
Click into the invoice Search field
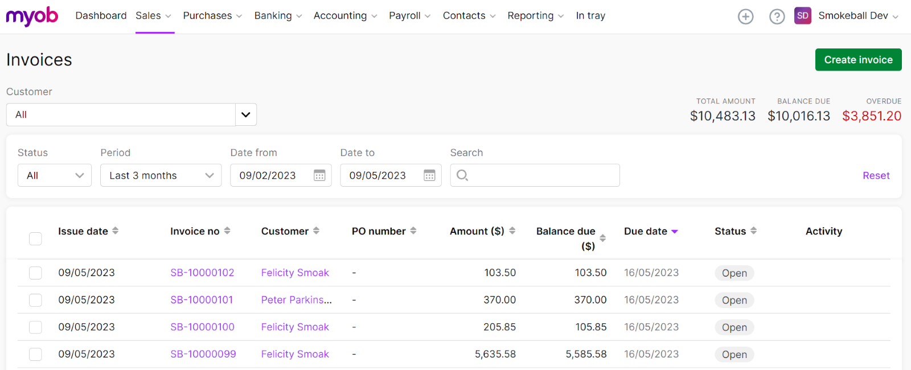[x=541, y=175]
